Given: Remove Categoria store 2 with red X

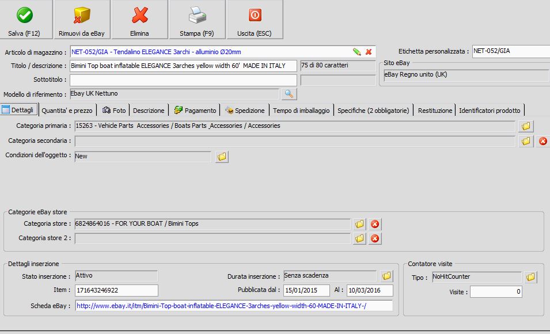Looking at the screenshot, I should (x=375, y=238).
